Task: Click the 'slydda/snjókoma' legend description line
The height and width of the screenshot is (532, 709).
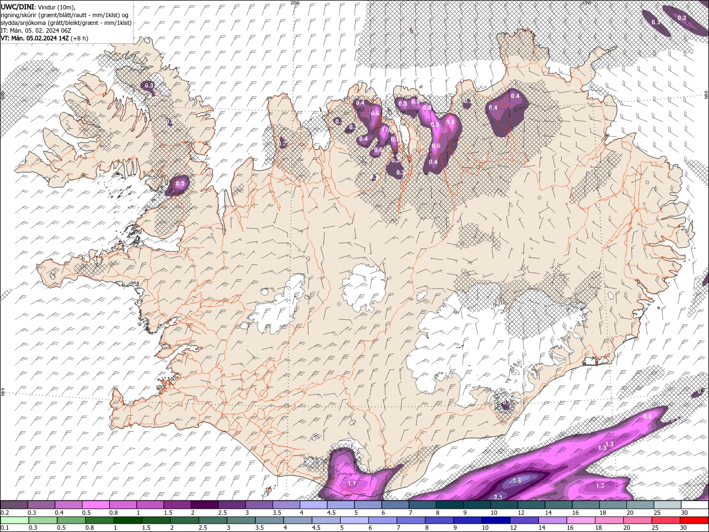Action: click(x=66, y=23)
